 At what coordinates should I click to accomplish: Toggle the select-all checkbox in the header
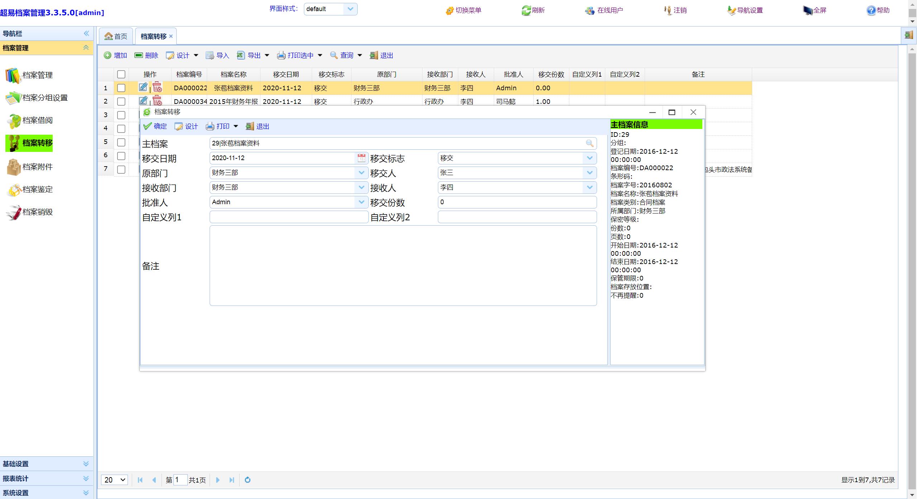(x=121, y=74)
